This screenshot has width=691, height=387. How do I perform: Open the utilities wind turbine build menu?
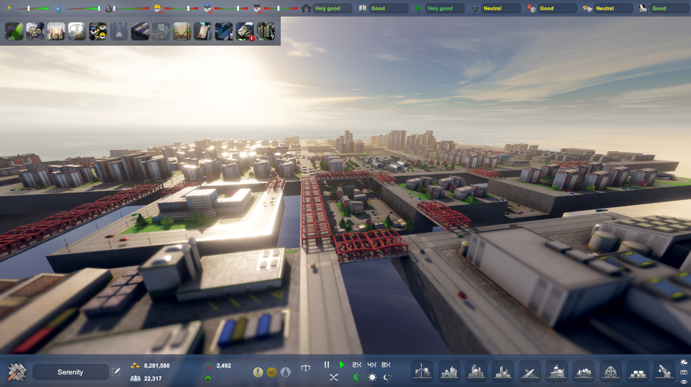tap(422, 372)
